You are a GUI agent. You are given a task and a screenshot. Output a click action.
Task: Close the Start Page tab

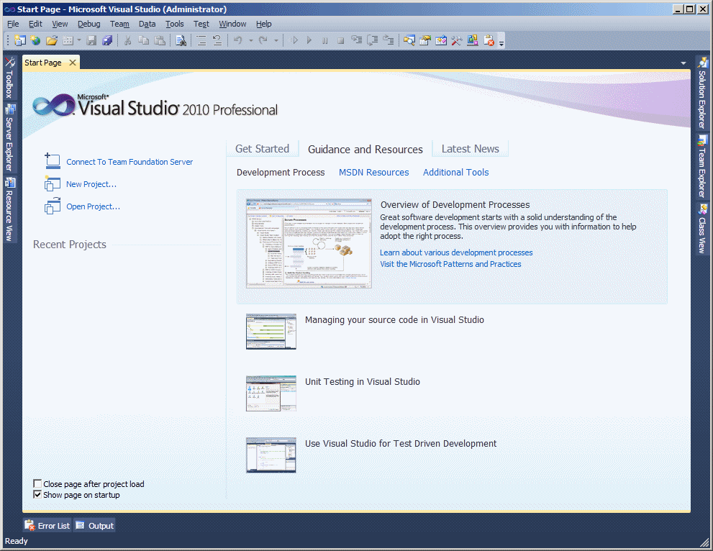pos(73,63)
